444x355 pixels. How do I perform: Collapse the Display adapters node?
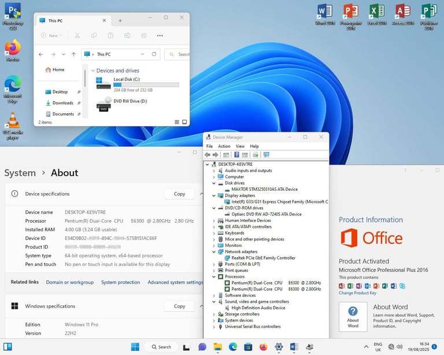214,195
